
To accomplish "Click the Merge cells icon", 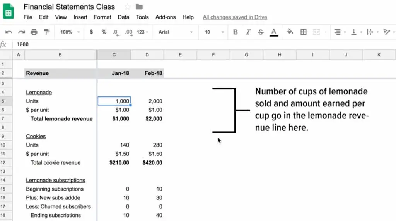I will [316, 32].
